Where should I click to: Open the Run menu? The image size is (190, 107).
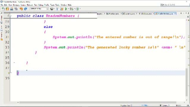(x=36, y=5)
